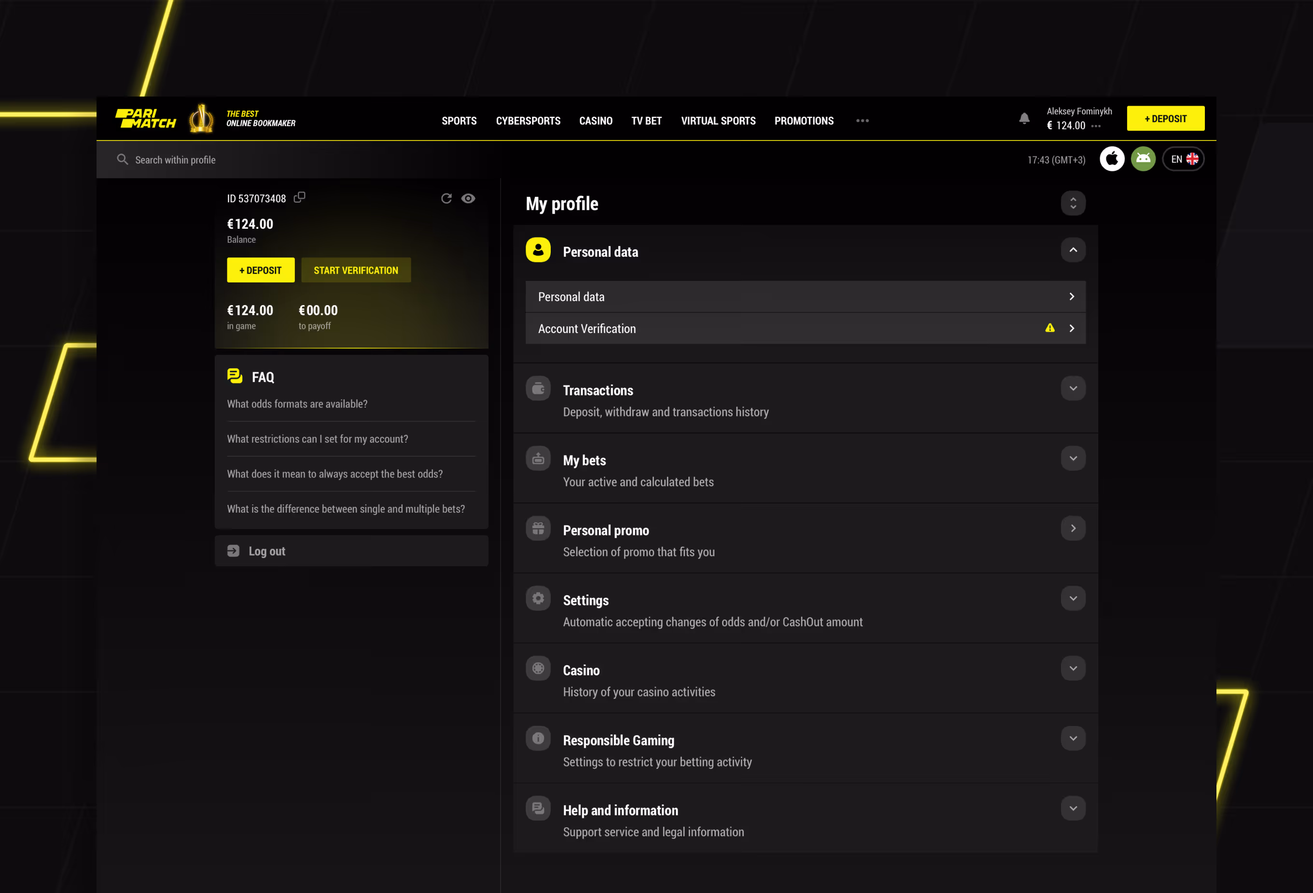The width and height of the screenshot is (1313, 893).
Task: Go to Cybersports in top navigation
Action: pos(528,121)
